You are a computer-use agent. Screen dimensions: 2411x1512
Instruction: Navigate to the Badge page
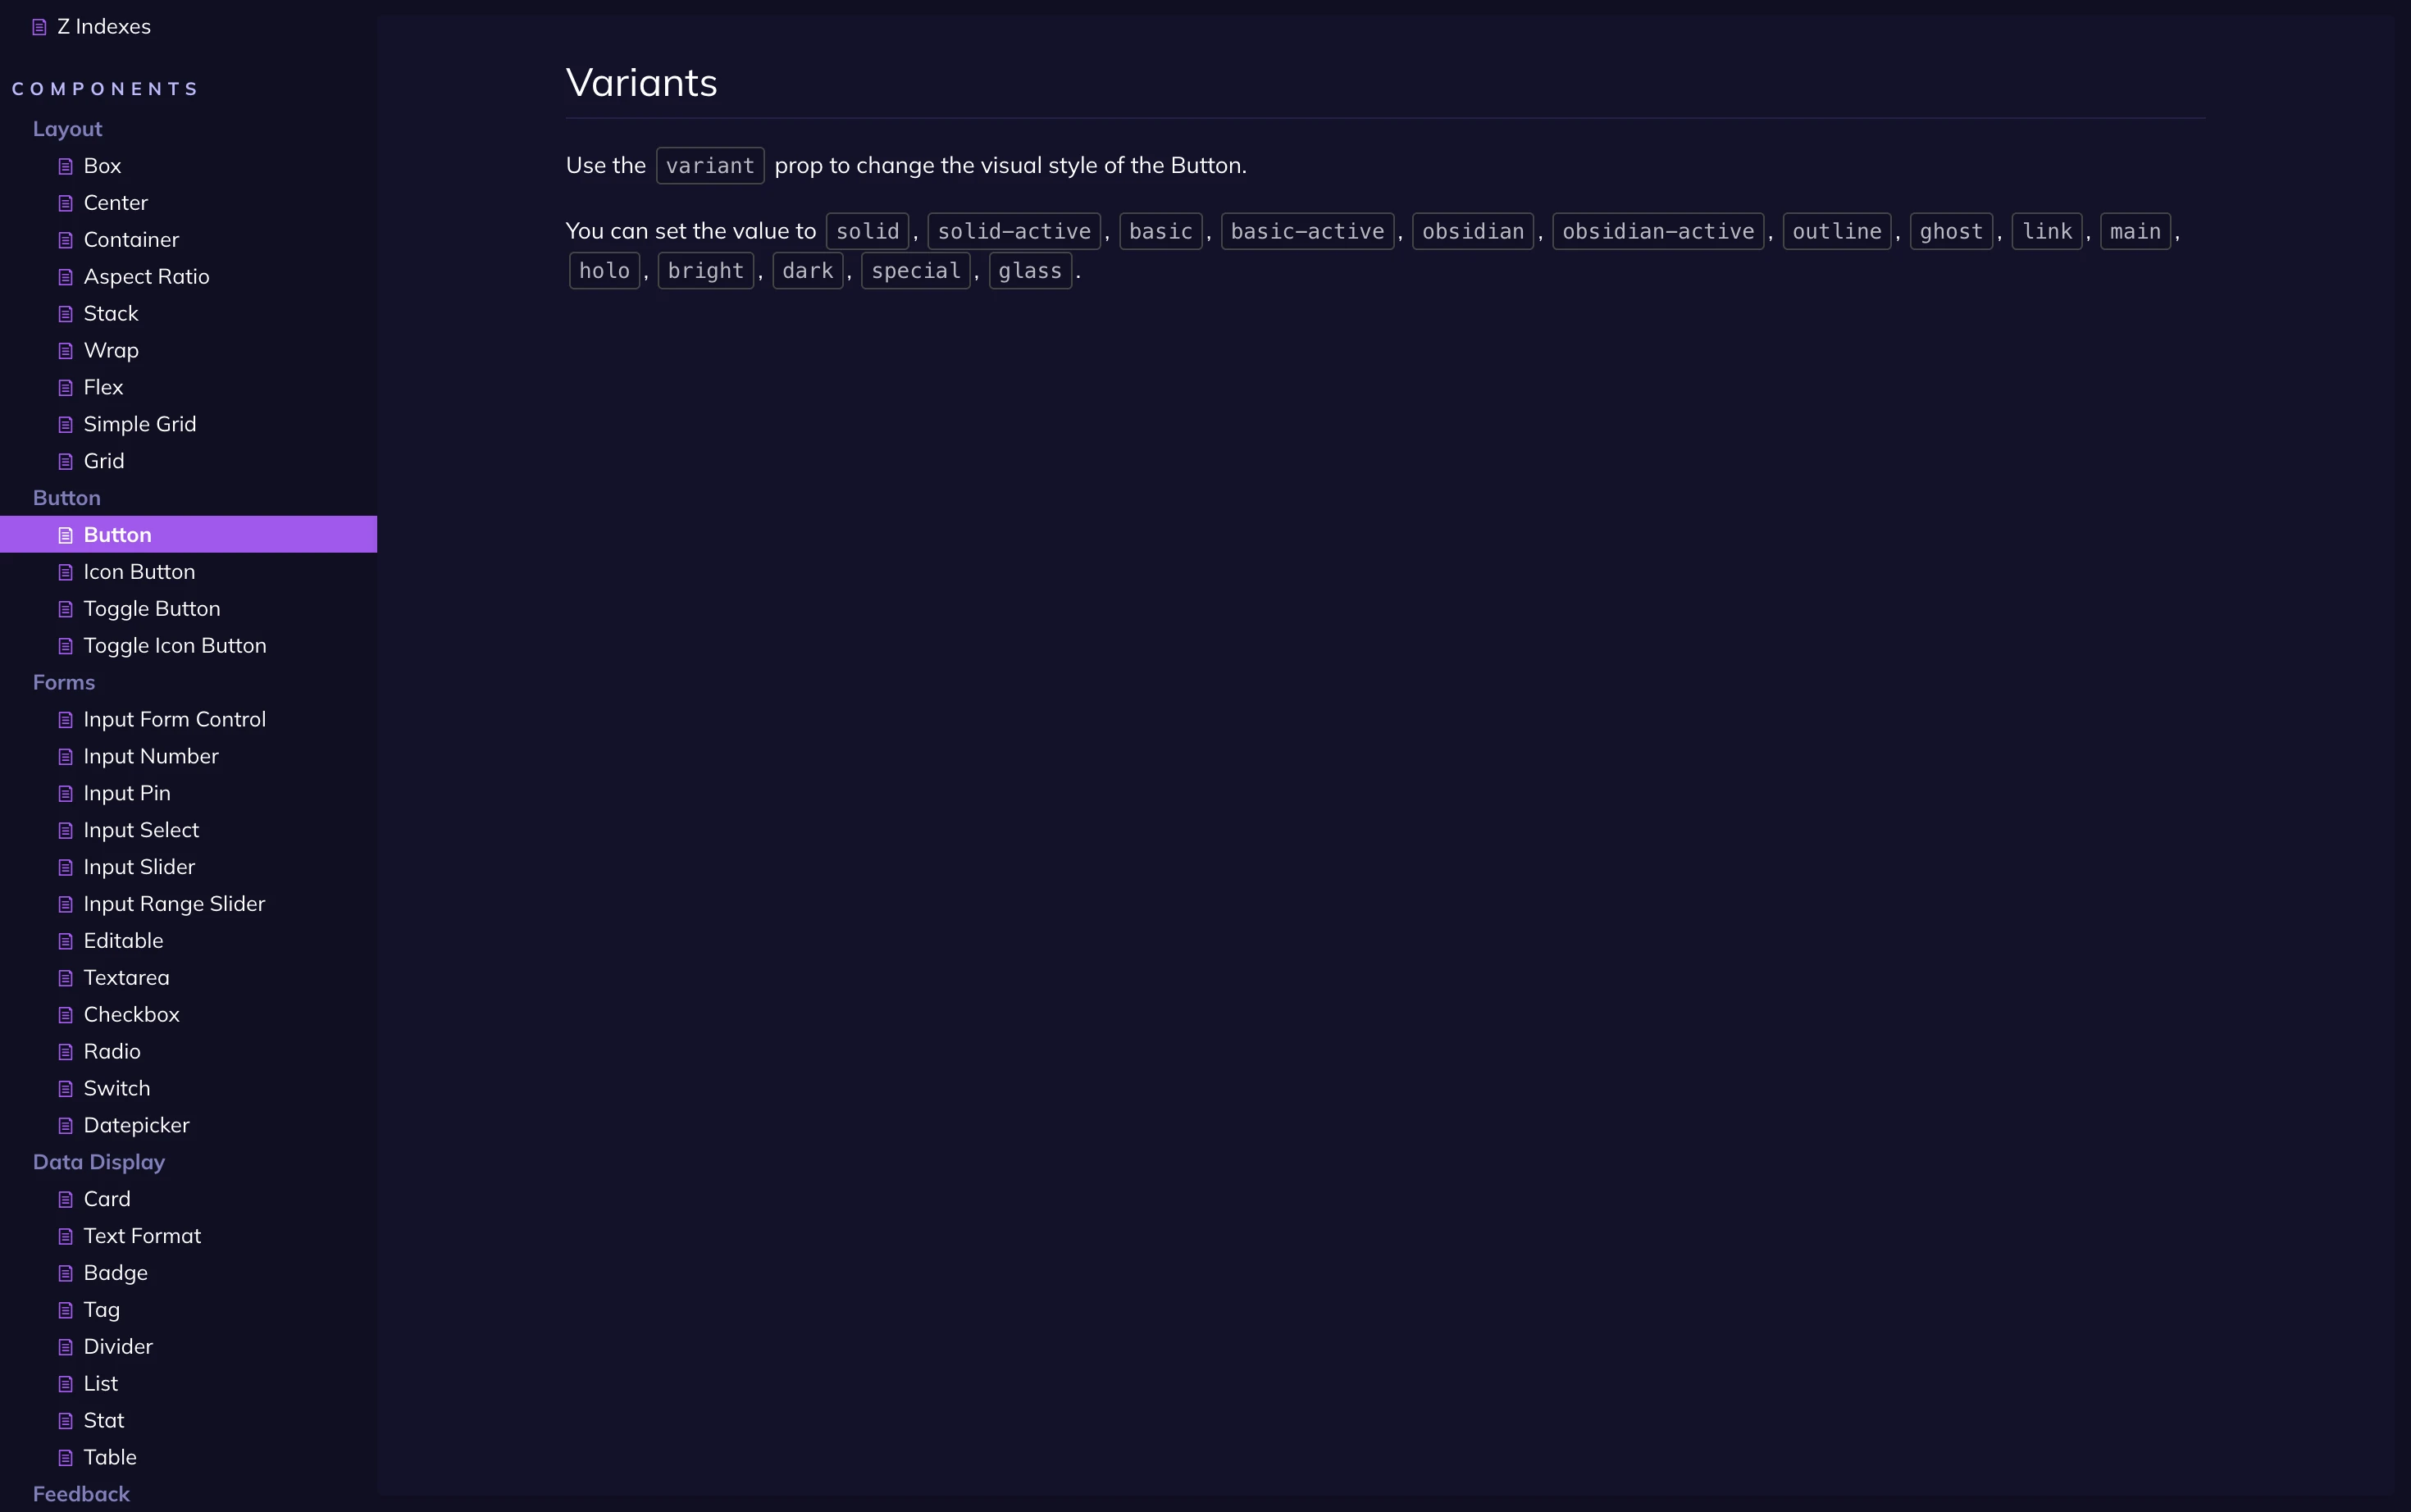coord(116,1273)
